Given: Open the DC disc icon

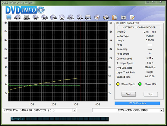Looking at the screenshot, I should pos(106,18).
